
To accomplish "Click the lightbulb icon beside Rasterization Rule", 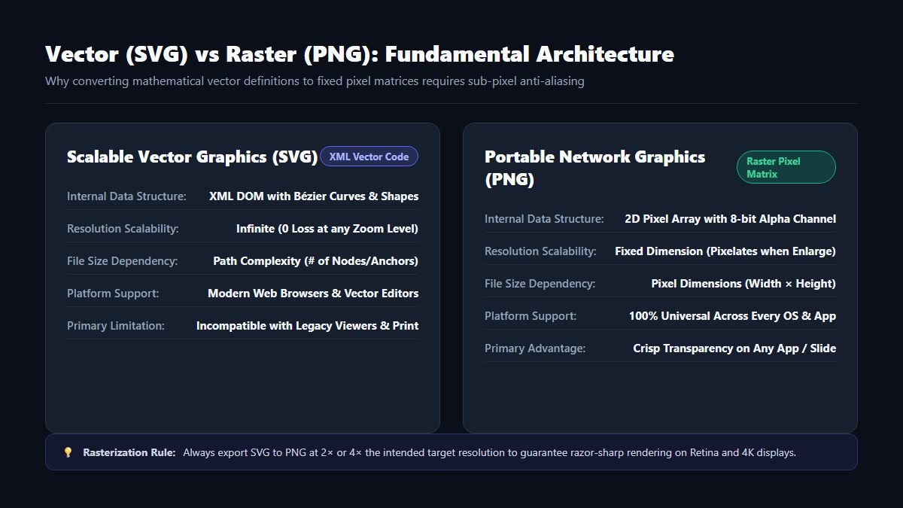I will (x=68, y=452).
